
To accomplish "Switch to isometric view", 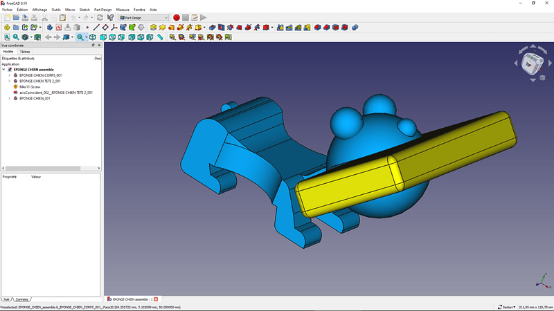I will [93, 37].
